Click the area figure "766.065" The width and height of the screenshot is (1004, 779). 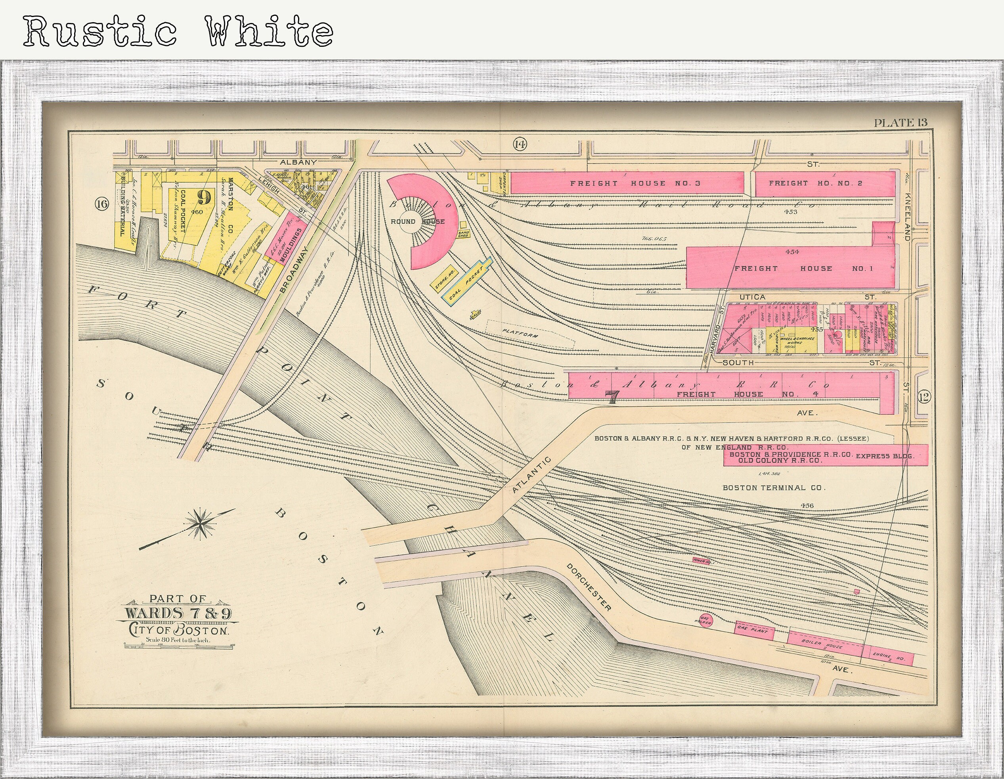pyautogui.click(x=654, y=239)
